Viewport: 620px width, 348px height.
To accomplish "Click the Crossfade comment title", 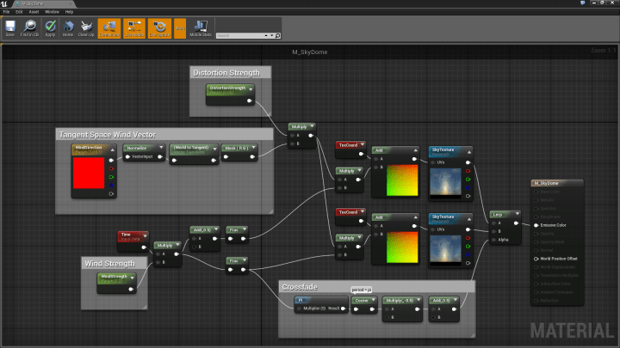I will click(301, 286).
